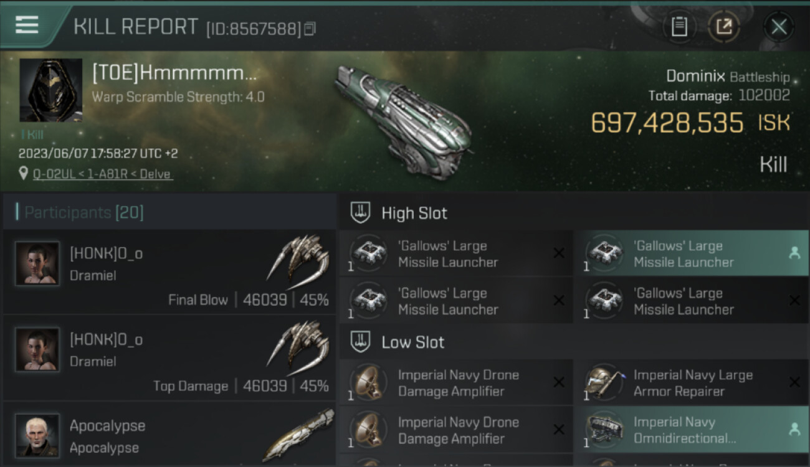
Task: Share the kill report externally
Action: 723,27
